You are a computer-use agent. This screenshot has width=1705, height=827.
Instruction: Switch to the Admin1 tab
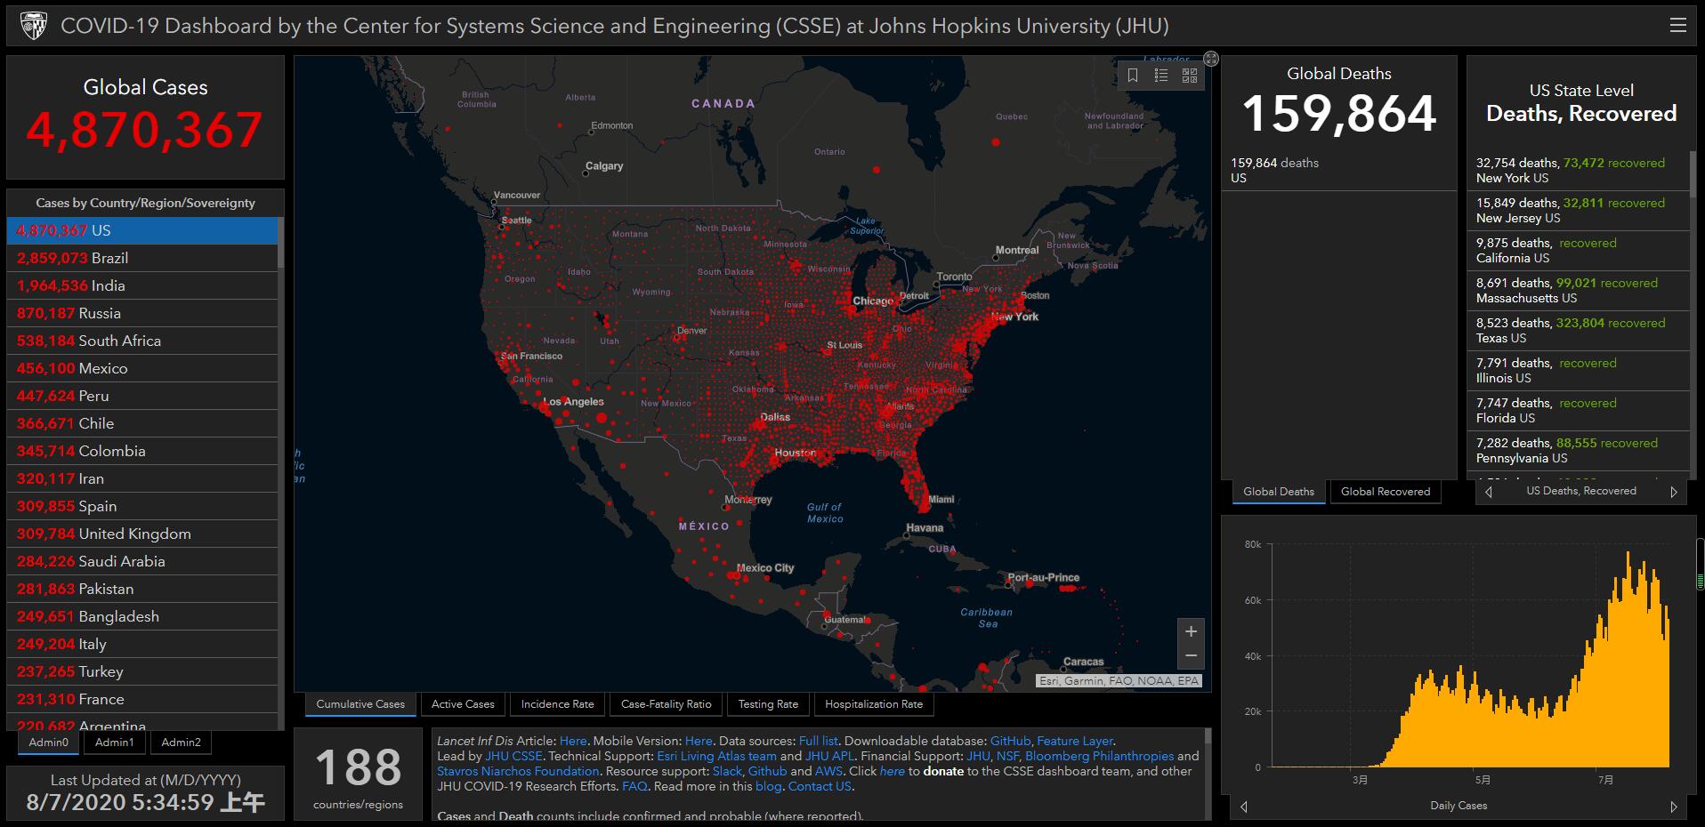(x=115, y=743)
